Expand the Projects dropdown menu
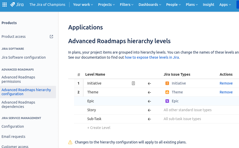The image size is (239, 148). pyautogui.click(x=106, y=5)
